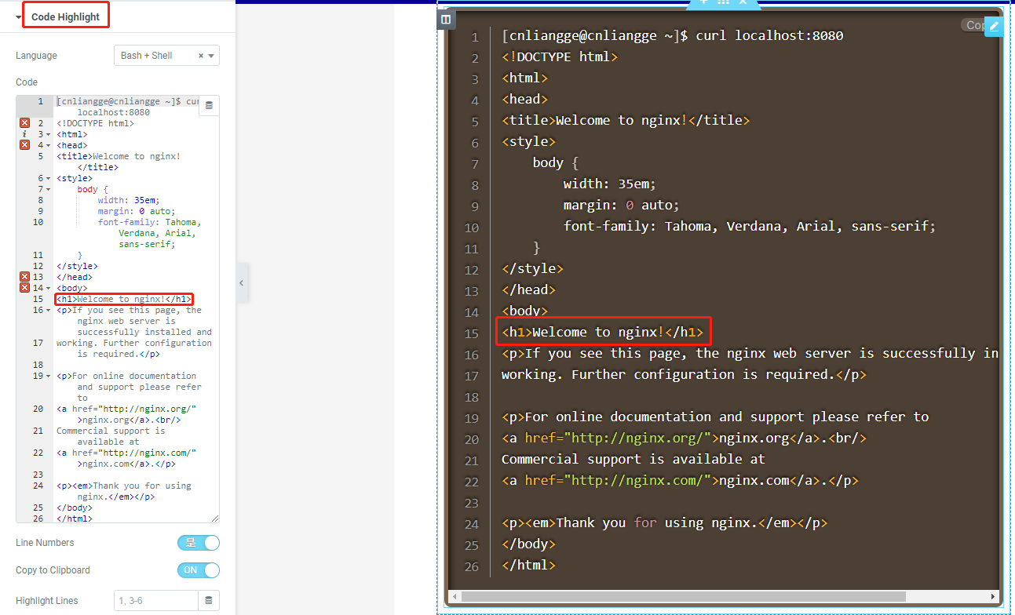Fold the body tag at line 14
Image resolution: width=1015 pixels, height=615 pixels.
(48, 288)
